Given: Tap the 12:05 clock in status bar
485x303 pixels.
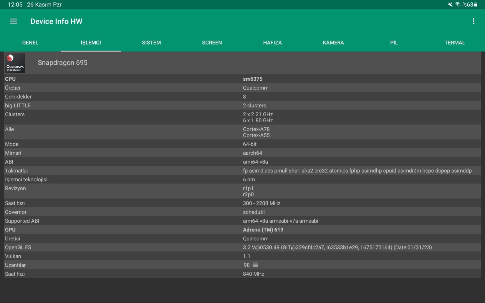Looking at the screenshot, I should pos(15,4).
